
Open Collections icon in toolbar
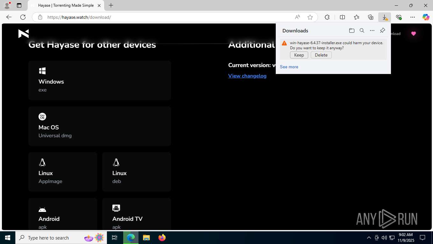coord(371,17)
